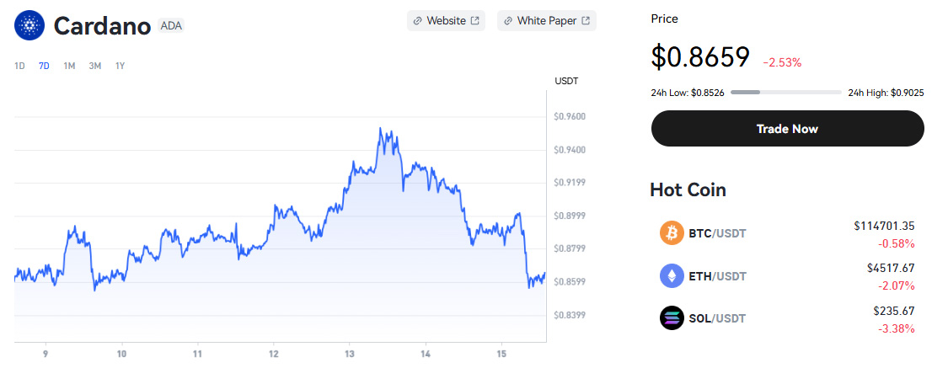932x368 pixels.
Task: Click the 24h low-high range bar
Action: [x=785, y=92]
